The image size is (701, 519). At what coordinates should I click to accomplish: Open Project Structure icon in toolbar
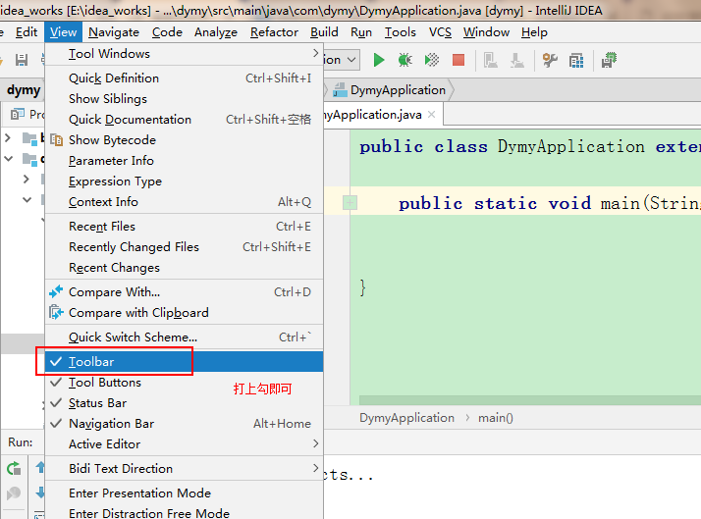[x=576, y=60]
